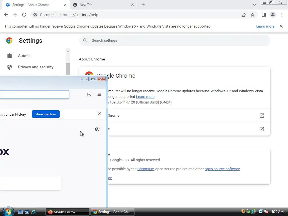The width and height of the screenshot is (288, 216).
Task: Select the Settings - About Chrome tab
Action: coord(36,5)
